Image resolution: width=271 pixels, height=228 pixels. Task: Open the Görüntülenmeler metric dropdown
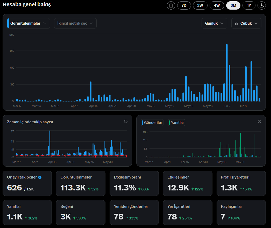pos(28,23)
